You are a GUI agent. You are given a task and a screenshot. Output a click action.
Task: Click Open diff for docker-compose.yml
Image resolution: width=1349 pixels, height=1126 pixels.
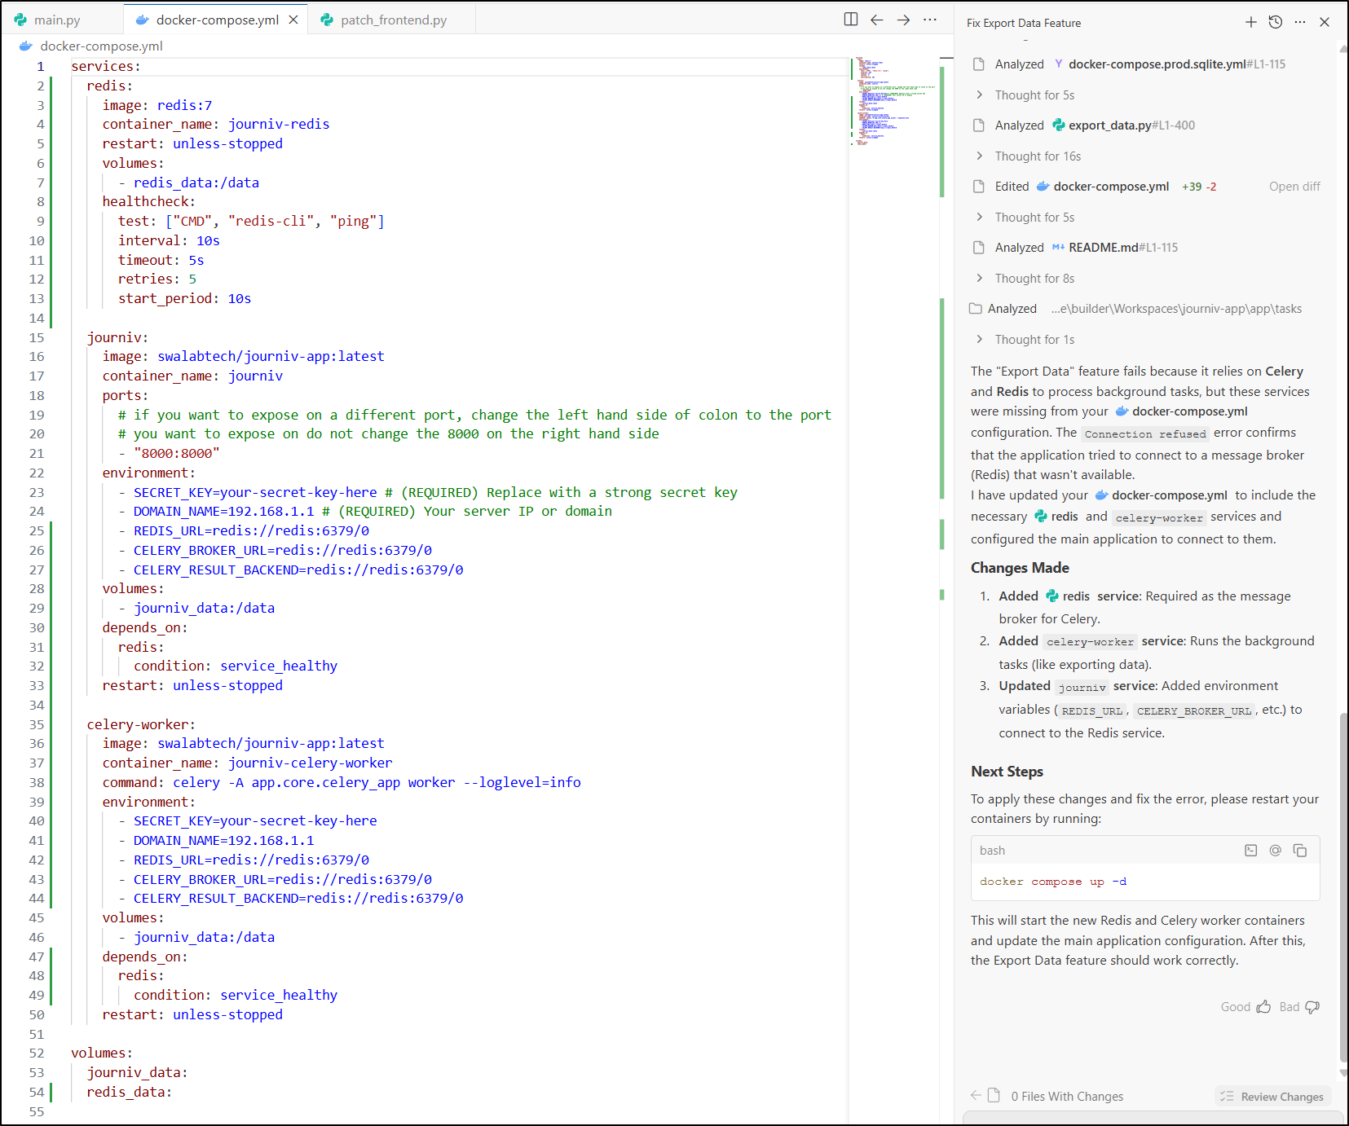pyautogui.click(x=1294, y=187)
